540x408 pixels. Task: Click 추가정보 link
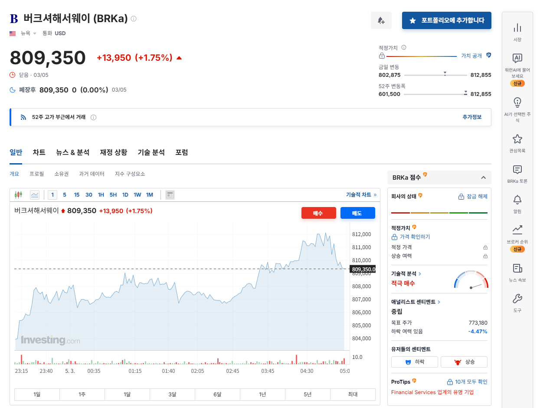pyautogui.click(x=472, y=117)
